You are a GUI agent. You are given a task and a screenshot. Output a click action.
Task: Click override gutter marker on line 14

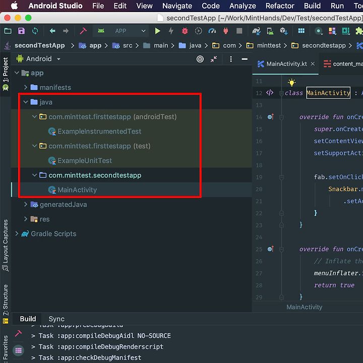point(271,117)
